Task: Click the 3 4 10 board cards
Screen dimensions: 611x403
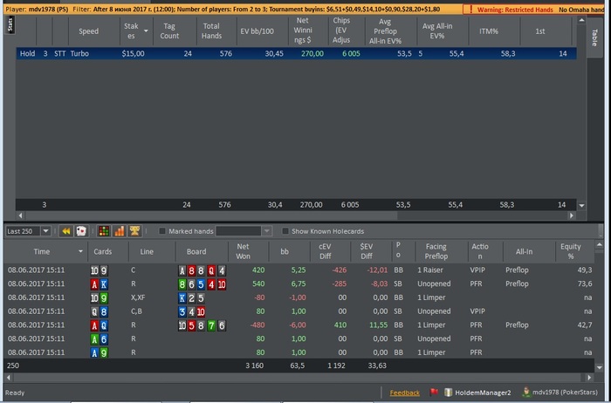Action: [191, 311]
